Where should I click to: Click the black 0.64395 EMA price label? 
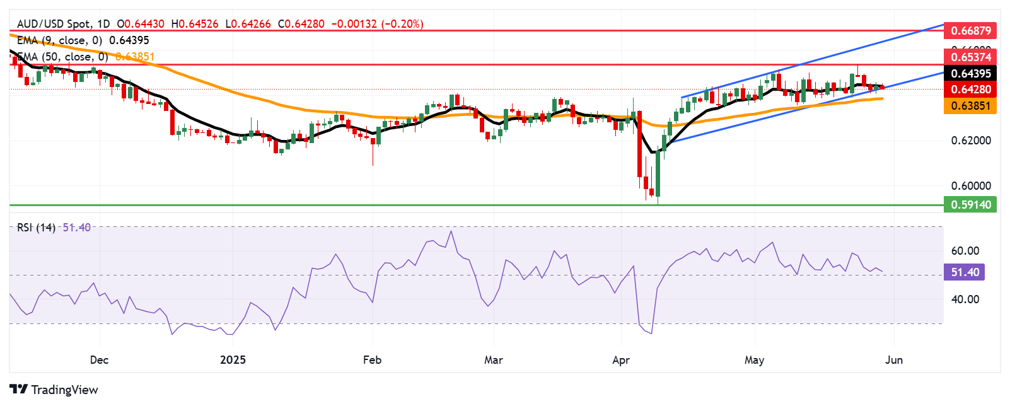(970, 74)
